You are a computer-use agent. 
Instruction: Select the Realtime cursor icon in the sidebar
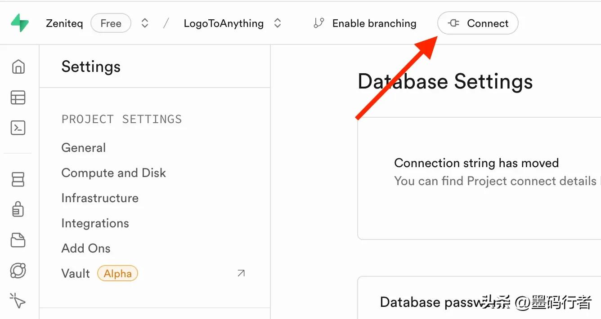click(18, 301)
